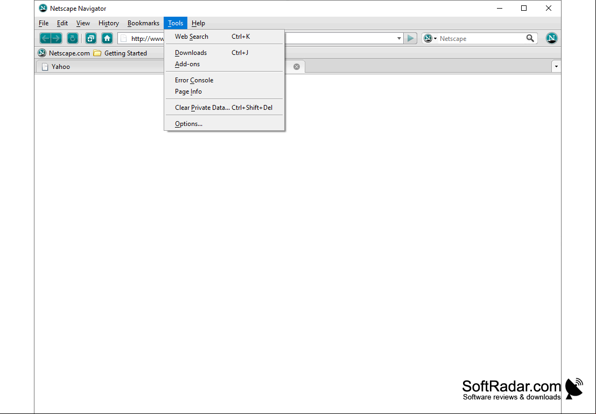Open the File menu
The image size is (596, 414).
tap(44, 23)
